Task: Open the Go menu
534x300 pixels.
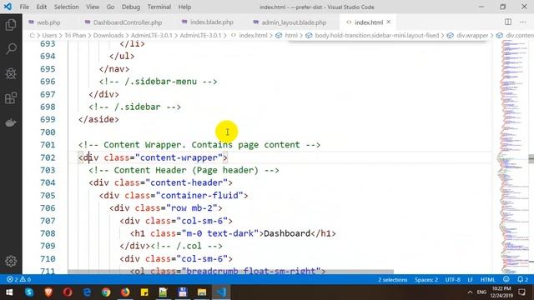Action: click(x=110, y=7)
